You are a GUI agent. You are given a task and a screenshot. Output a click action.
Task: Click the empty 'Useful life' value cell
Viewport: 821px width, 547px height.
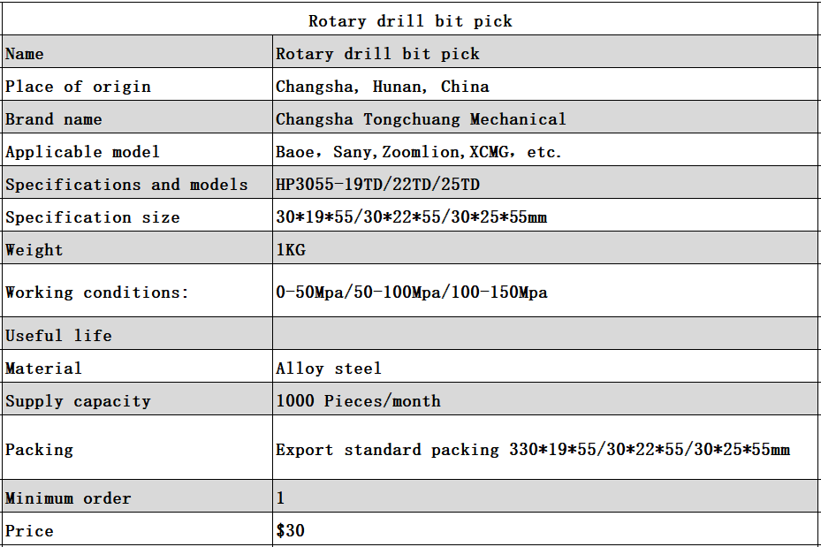click(546, 333)
